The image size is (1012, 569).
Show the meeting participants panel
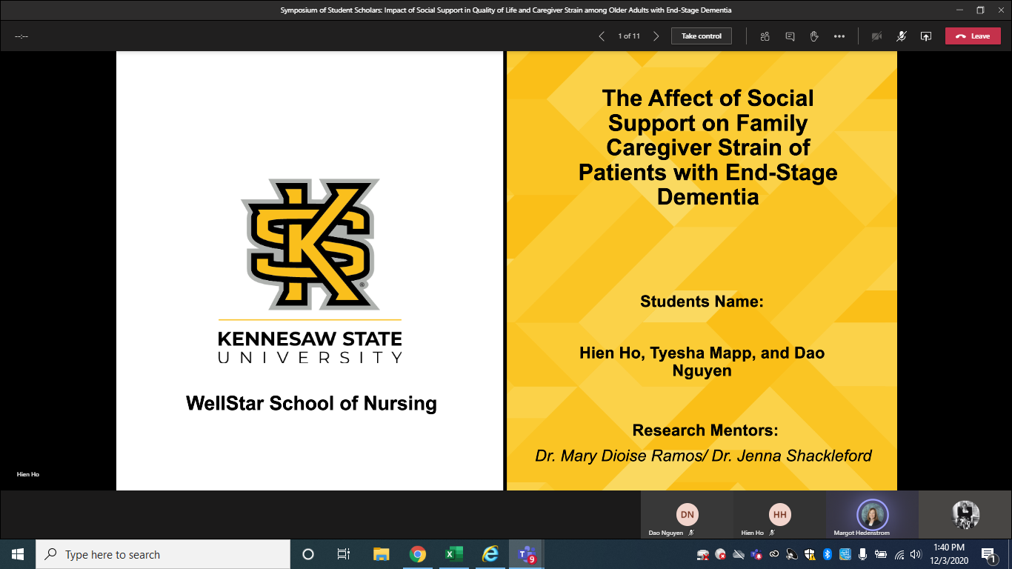point(765,36)
